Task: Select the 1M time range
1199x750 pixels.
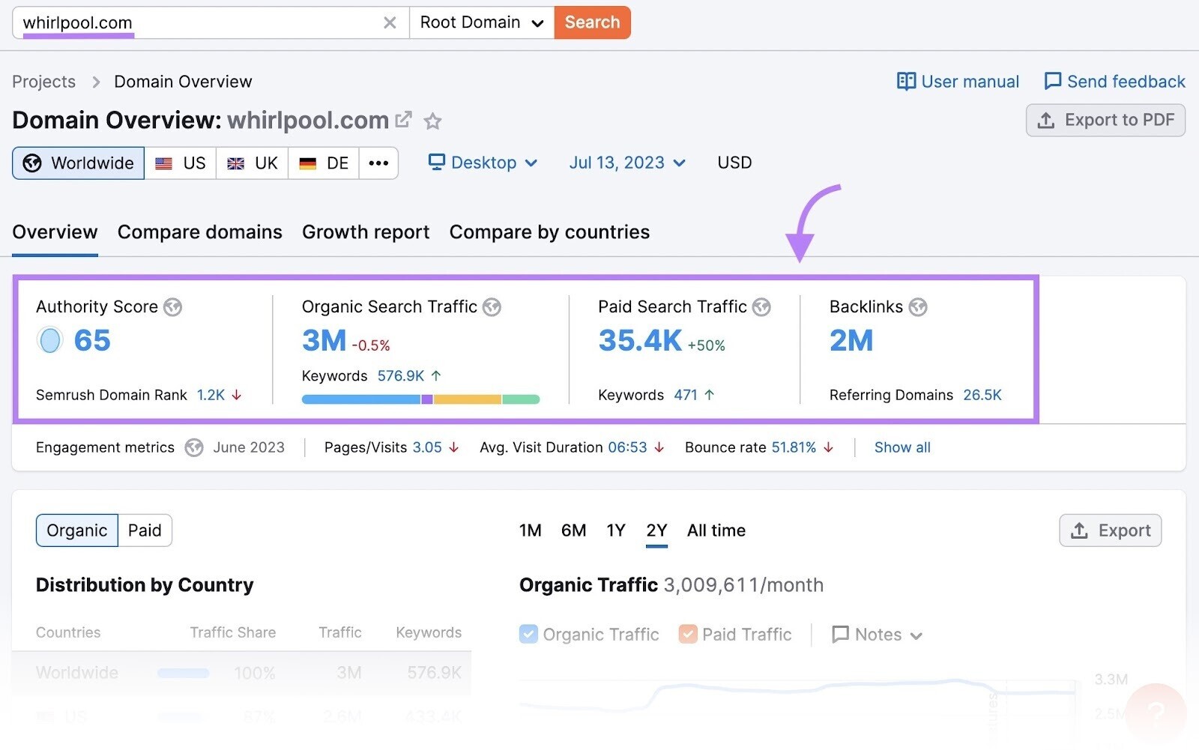Action: (x=530, y=530)
